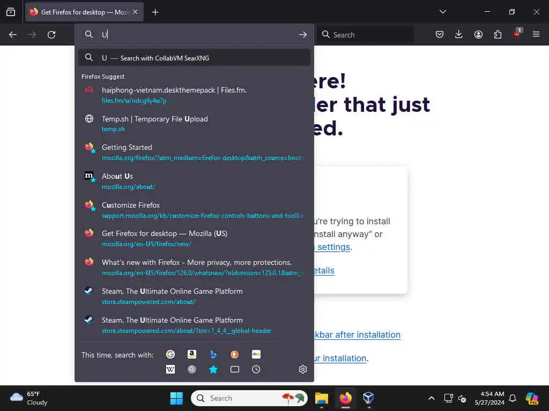This screenshot has width=549, height=411.
Task: Open Getting Started bookmark suggestion
Action: [x=194, y=153]
